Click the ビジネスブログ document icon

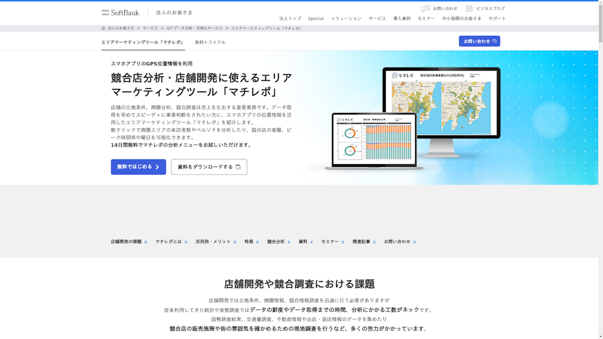click(x=469, y=9)
